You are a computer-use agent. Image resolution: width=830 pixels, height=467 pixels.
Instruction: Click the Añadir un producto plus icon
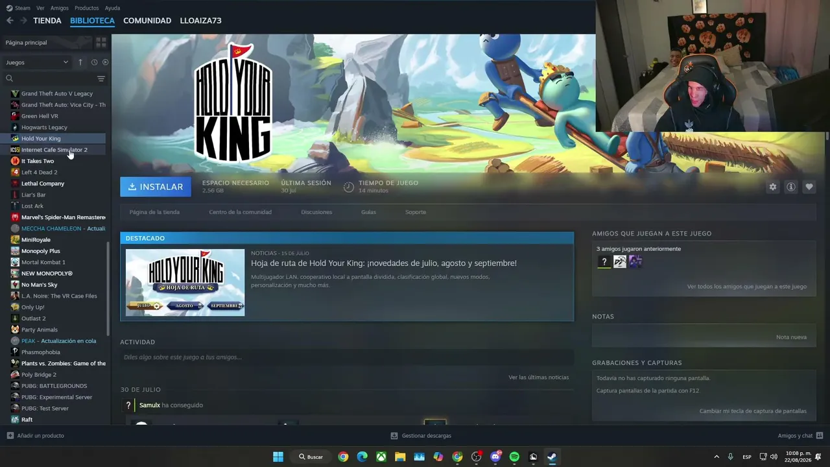pyautogui.click(x=10, y=436)
